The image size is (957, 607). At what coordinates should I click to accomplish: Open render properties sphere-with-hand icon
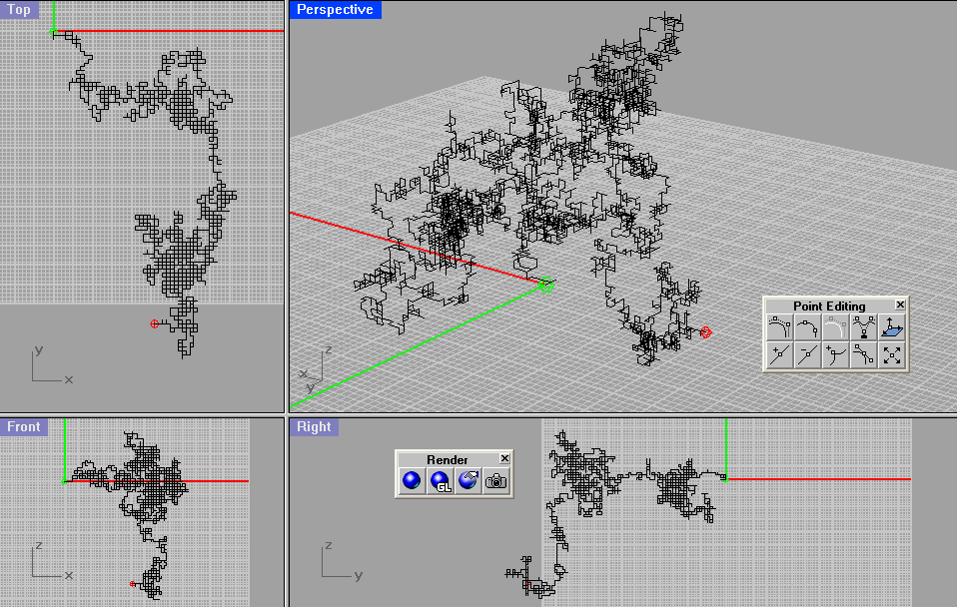tap(468, 481)
